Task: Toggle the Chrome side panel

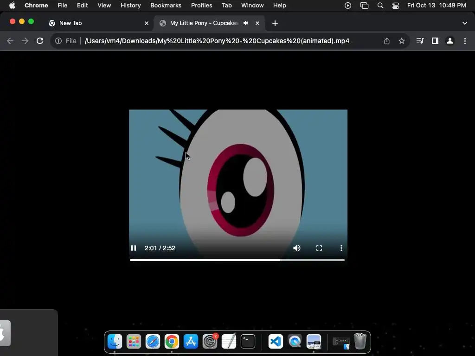Action: pos(435,41)
